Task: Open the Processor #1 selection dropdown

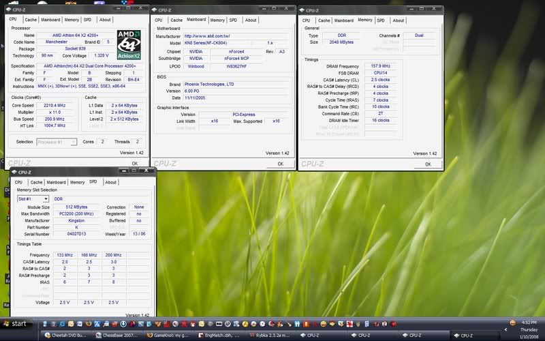Action: (55, 142)
